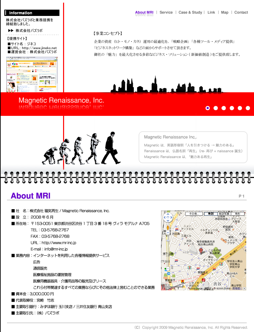The image size is (254, 332).
Task: Pan the map down with arrow
Action: click(168, 221)
